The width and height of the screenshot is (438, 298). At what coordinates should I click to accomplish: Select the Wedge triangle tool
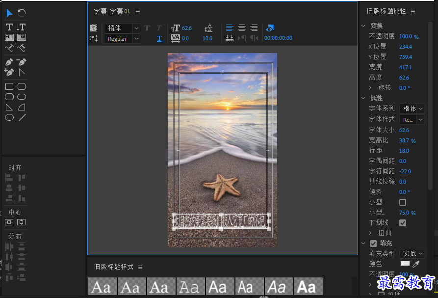9,107
